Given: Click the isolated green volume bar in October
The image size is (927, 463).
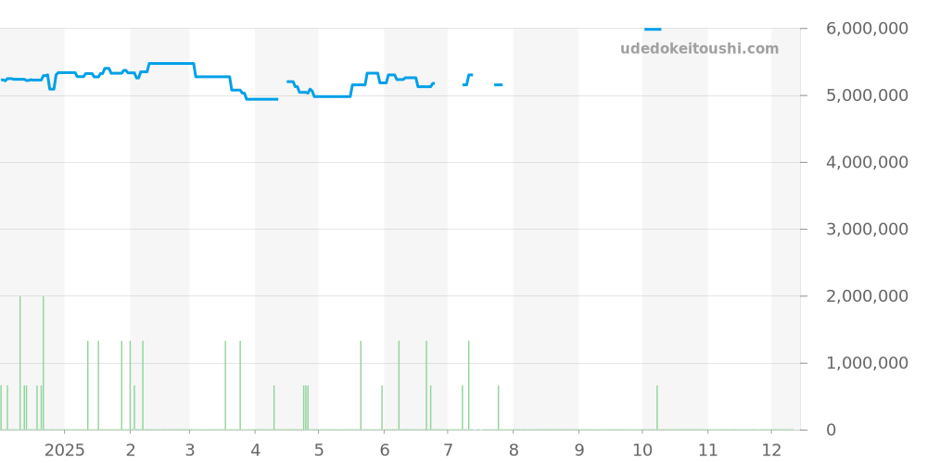Looking at the screenshot, I should tap(657, 407).
